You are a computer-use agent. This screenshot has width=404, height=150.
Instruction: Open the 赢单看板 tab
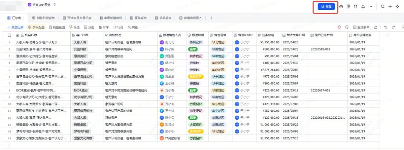[138, 18]
